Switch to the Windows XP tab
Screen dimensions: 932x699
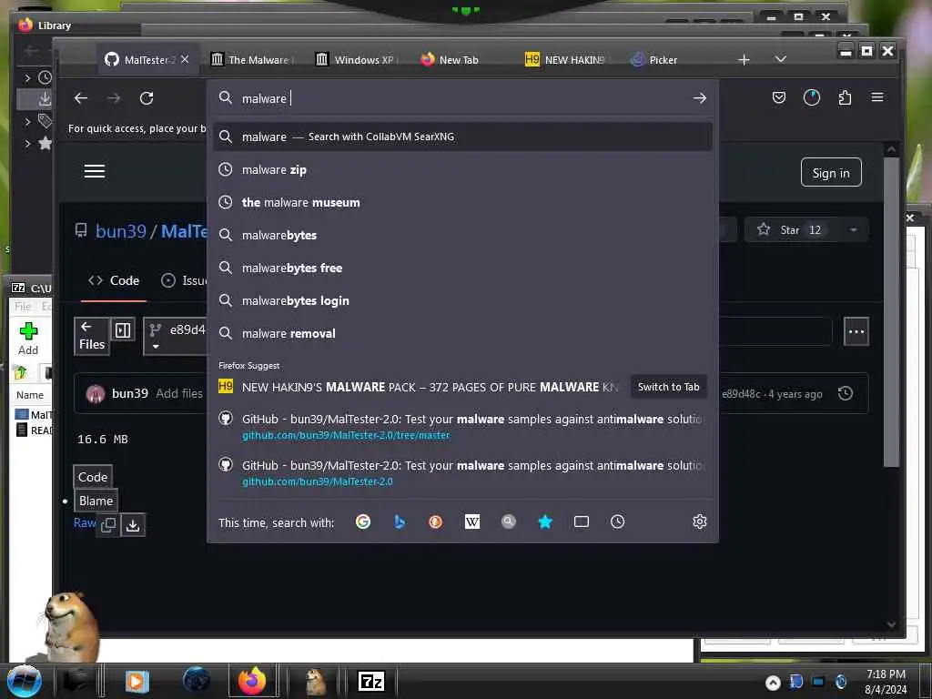click(x=357, y=60)
